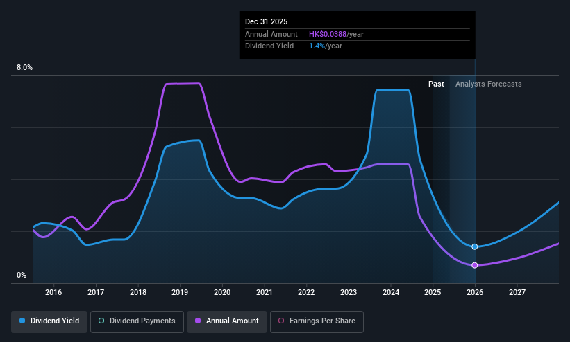Select the purple annual amount marker at 2026
Image resolution: width=570 pixels, height=342 pixels.
click(475, 265)
